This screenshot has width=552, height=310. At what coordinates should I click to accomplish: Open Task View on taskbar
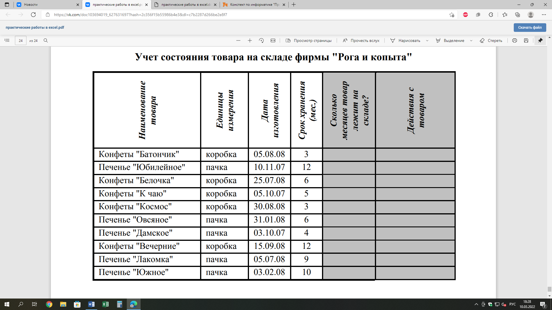34,304
